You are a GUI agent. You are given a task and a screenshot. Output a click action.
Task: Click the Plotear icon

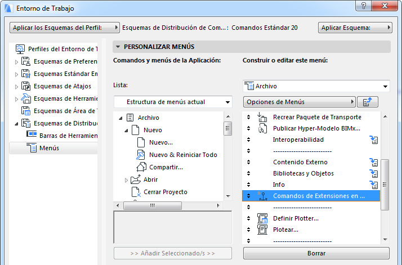tap(262, 230)
